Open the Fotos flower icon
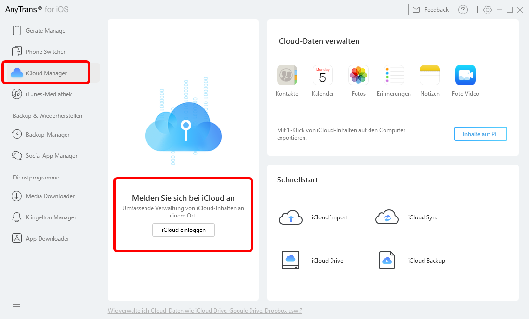This screenshot has height=319, width=529. 358,75
